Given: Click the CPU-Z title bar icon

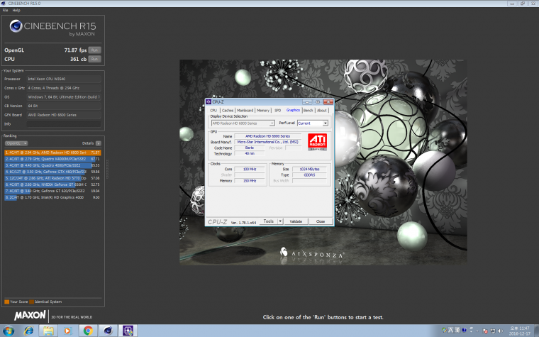Looking at the screenshot, I should pyautogui.click(x=209, y=101).
